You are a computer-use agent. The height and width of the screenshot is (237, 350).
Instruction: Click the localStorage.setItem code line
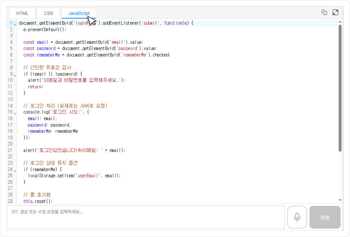[74, 176]
